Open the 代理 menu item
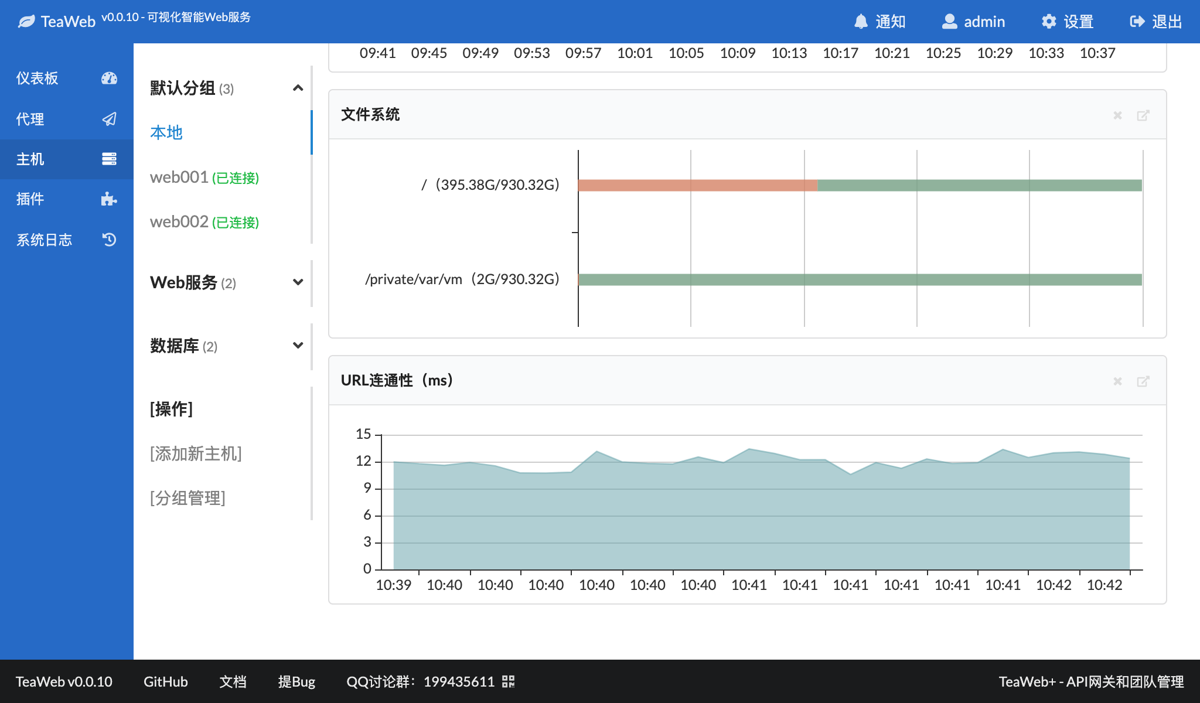The width and height of the screenshot is (1200, 703). click(67, 119)
